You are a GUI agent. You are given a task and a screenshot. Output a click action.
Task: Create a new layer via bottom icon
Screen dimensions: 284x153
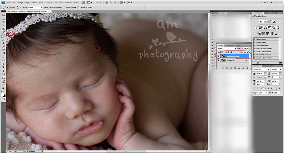tap(243, 68)
